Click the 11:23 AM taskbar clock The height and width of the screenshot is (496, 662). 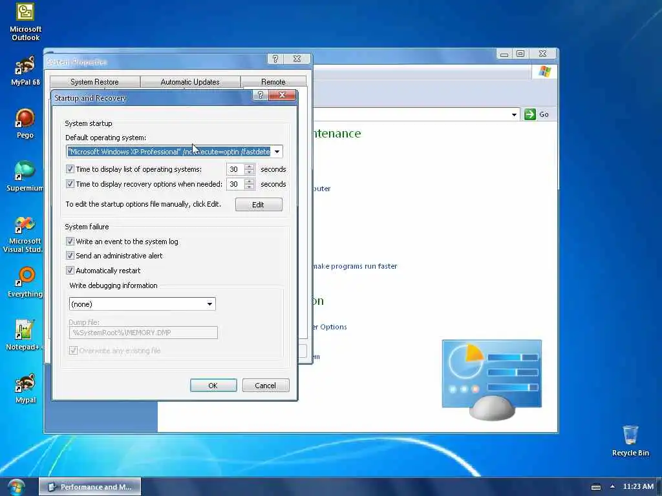[638, 486]
